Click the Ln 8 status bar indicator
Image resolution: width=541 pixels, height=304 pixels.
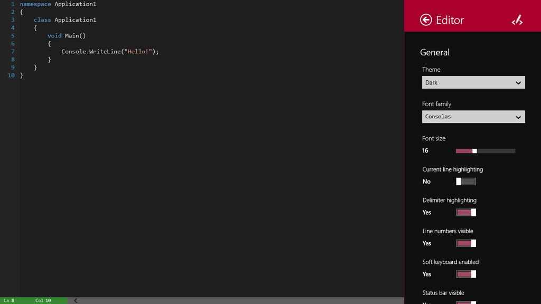coord(9,300)
